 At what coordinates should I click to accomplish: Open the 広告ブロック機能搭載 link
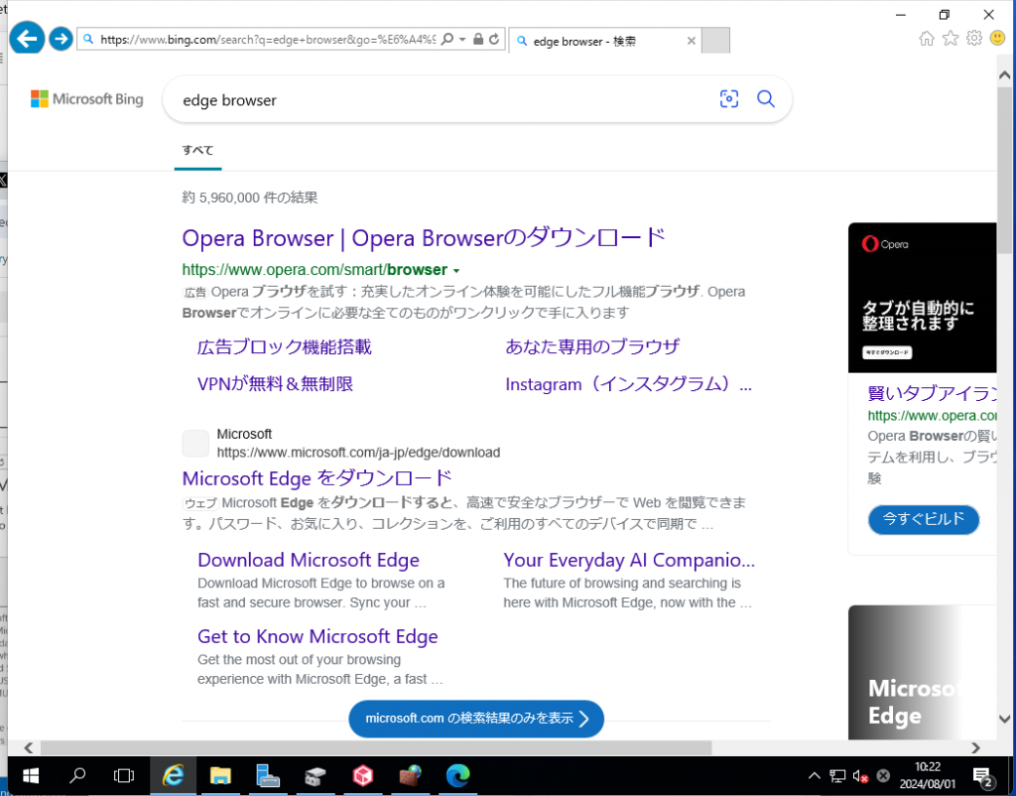[x=285, y=346]
